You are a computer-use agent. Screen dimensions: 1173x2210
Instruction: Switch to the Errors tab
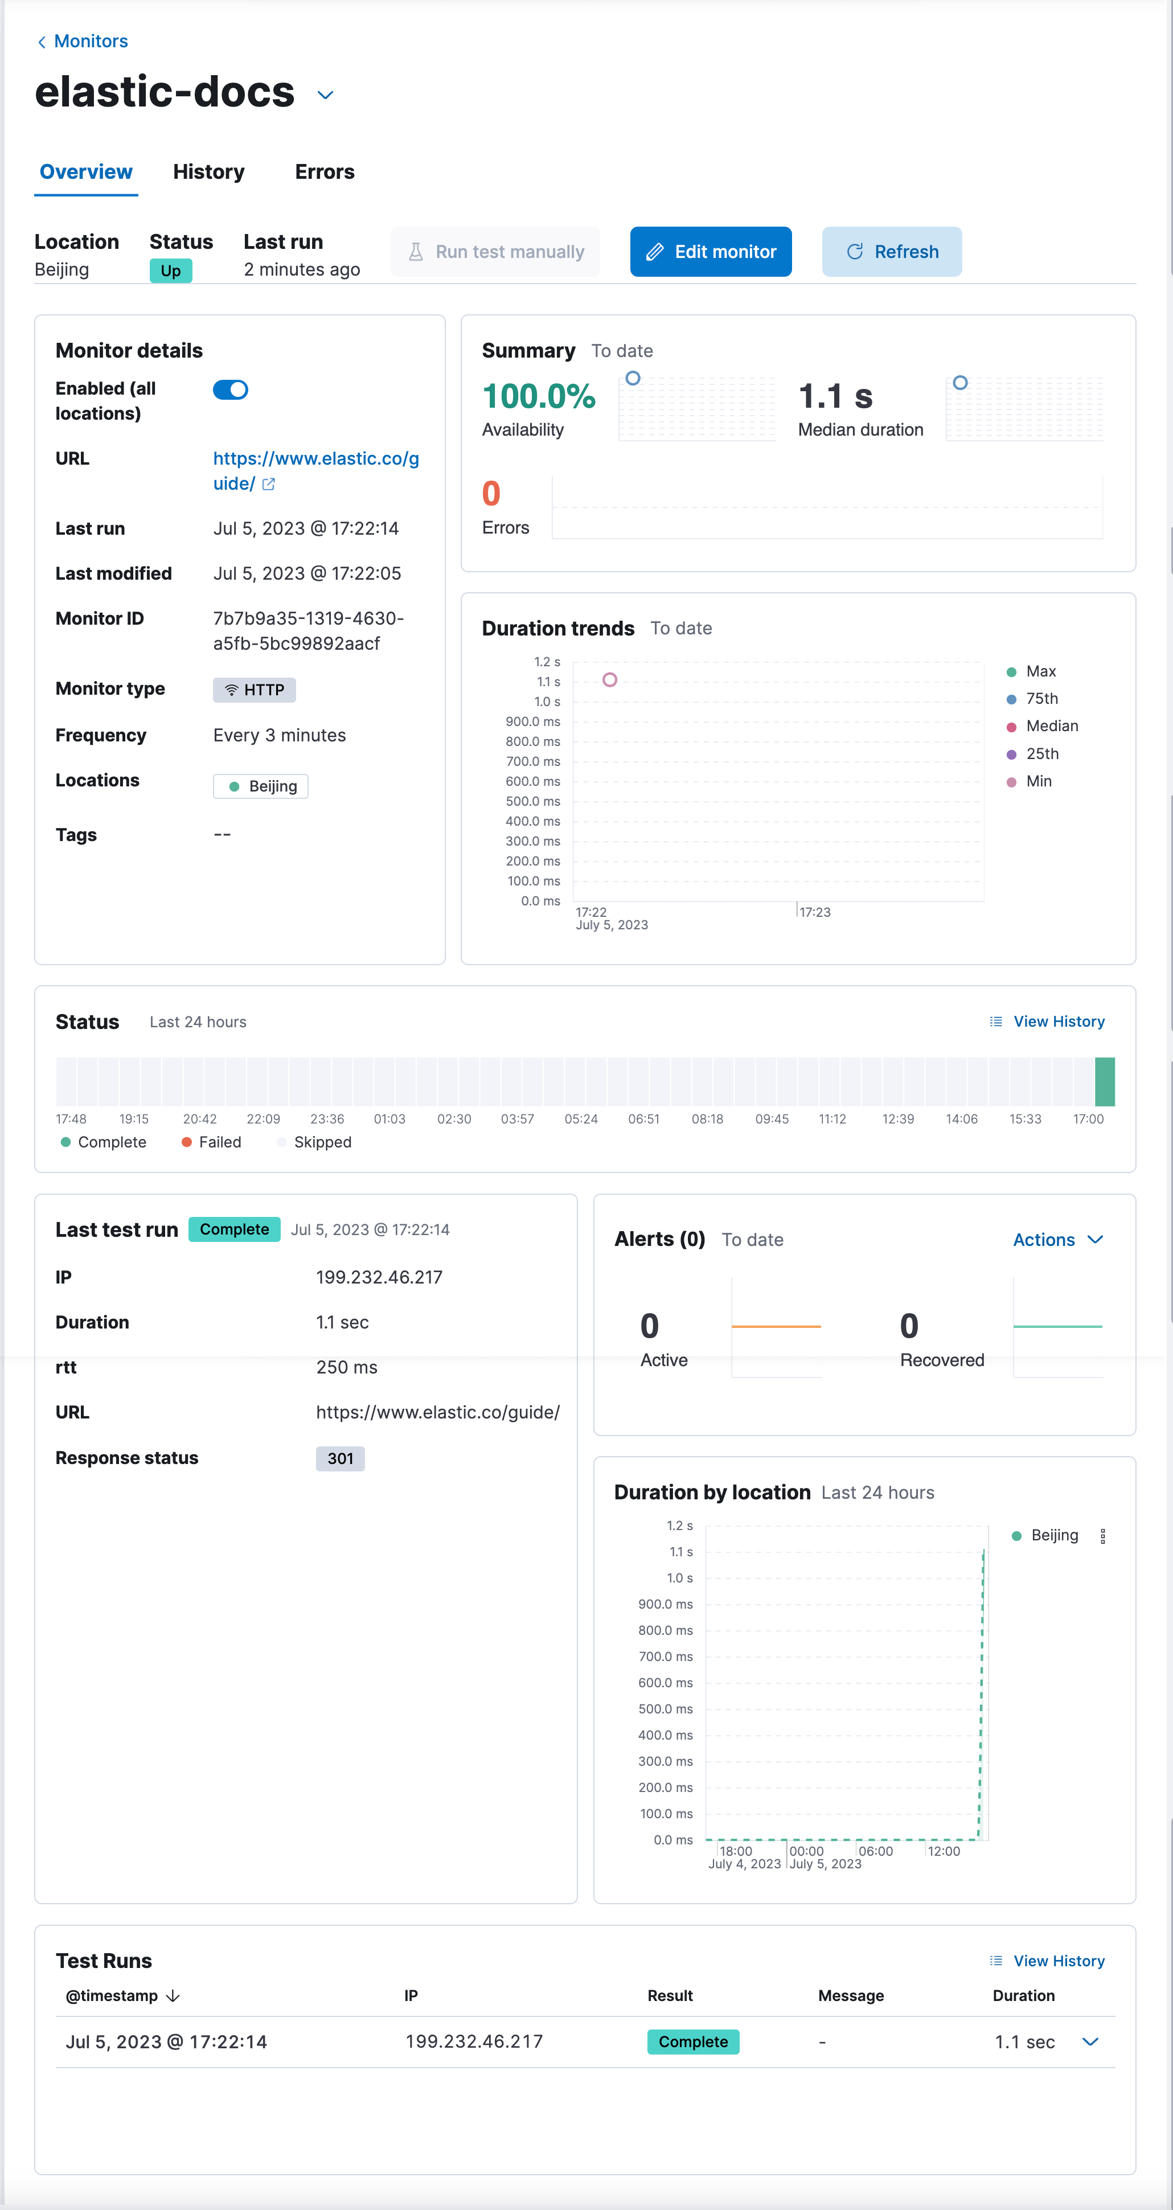pyautogui.click(x=325, y=171)
